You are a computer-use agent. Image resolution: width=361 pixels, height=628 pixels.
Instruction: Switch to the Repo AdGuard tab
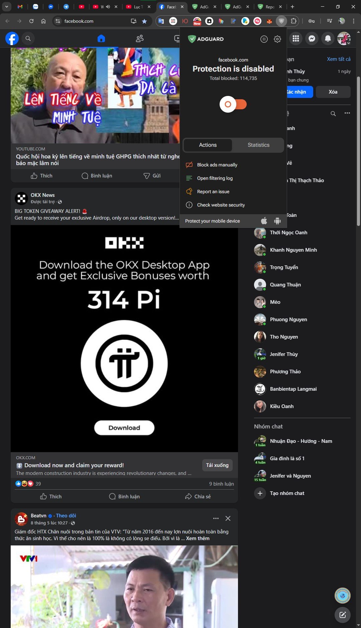(x=270, y=7)
